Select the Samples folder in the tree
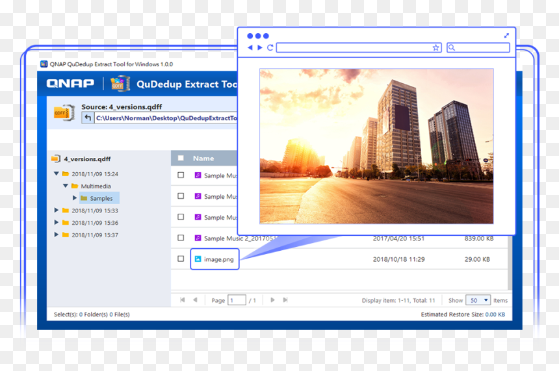Viewport: 559px width, 371px height. coord(99,198)
